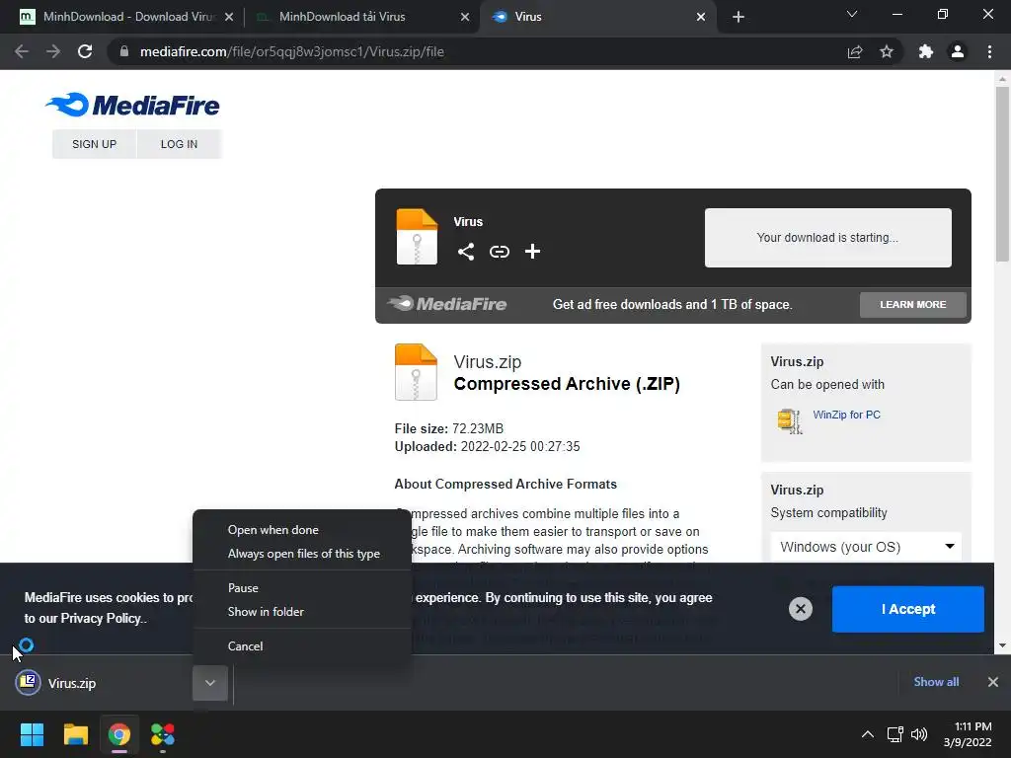The height and width of the screenshot is (758, 1011).
Task: Click the Chrome taskbar icon
Action: pos(118,734)
